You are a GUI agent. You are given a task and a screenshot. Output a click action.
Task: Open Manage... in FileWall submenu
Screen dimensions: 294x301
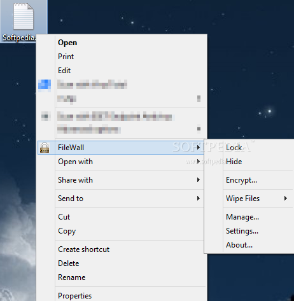pyautogui.click(x=249, y=217)
